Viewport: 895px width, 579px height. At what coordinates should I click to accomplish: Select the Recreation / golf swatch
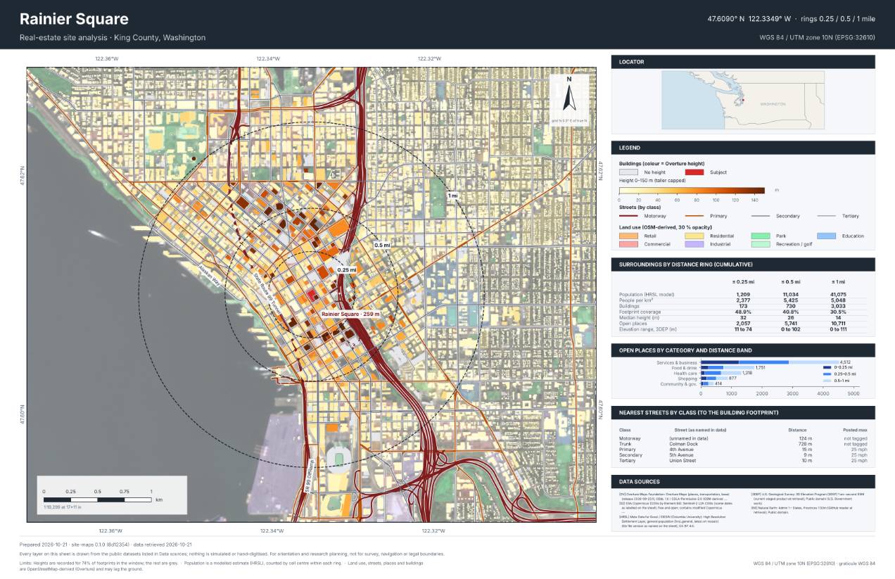pyautogui.click(x=761, y=244)
